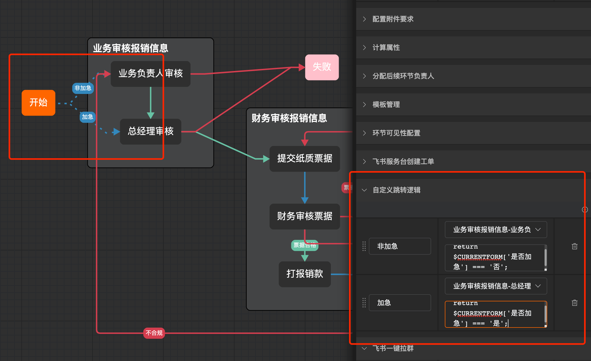Viewport: 591px width, 361px height.
Task: Open the 业务审核报销信息-总经理 target dropdown
Action: (x=496, y=286)
